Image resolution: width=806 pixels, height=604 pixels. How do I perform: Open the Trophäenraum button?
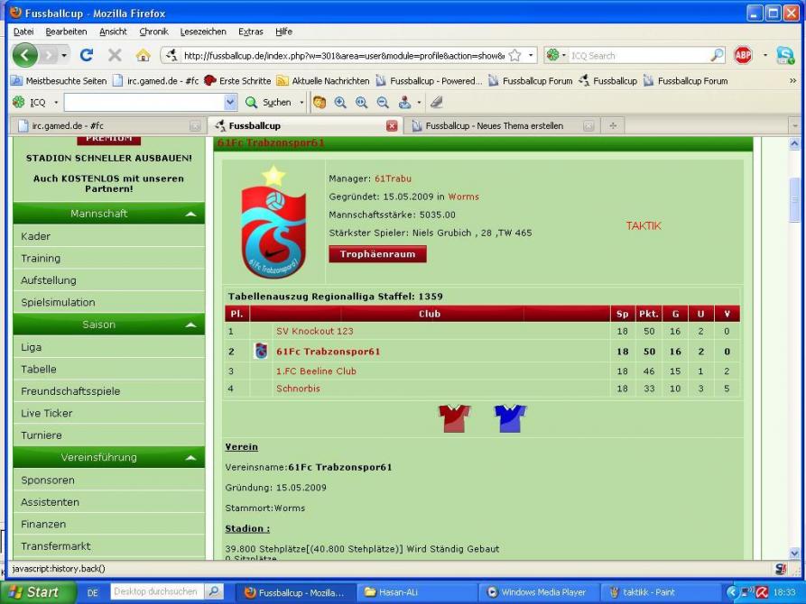[377, 254]
